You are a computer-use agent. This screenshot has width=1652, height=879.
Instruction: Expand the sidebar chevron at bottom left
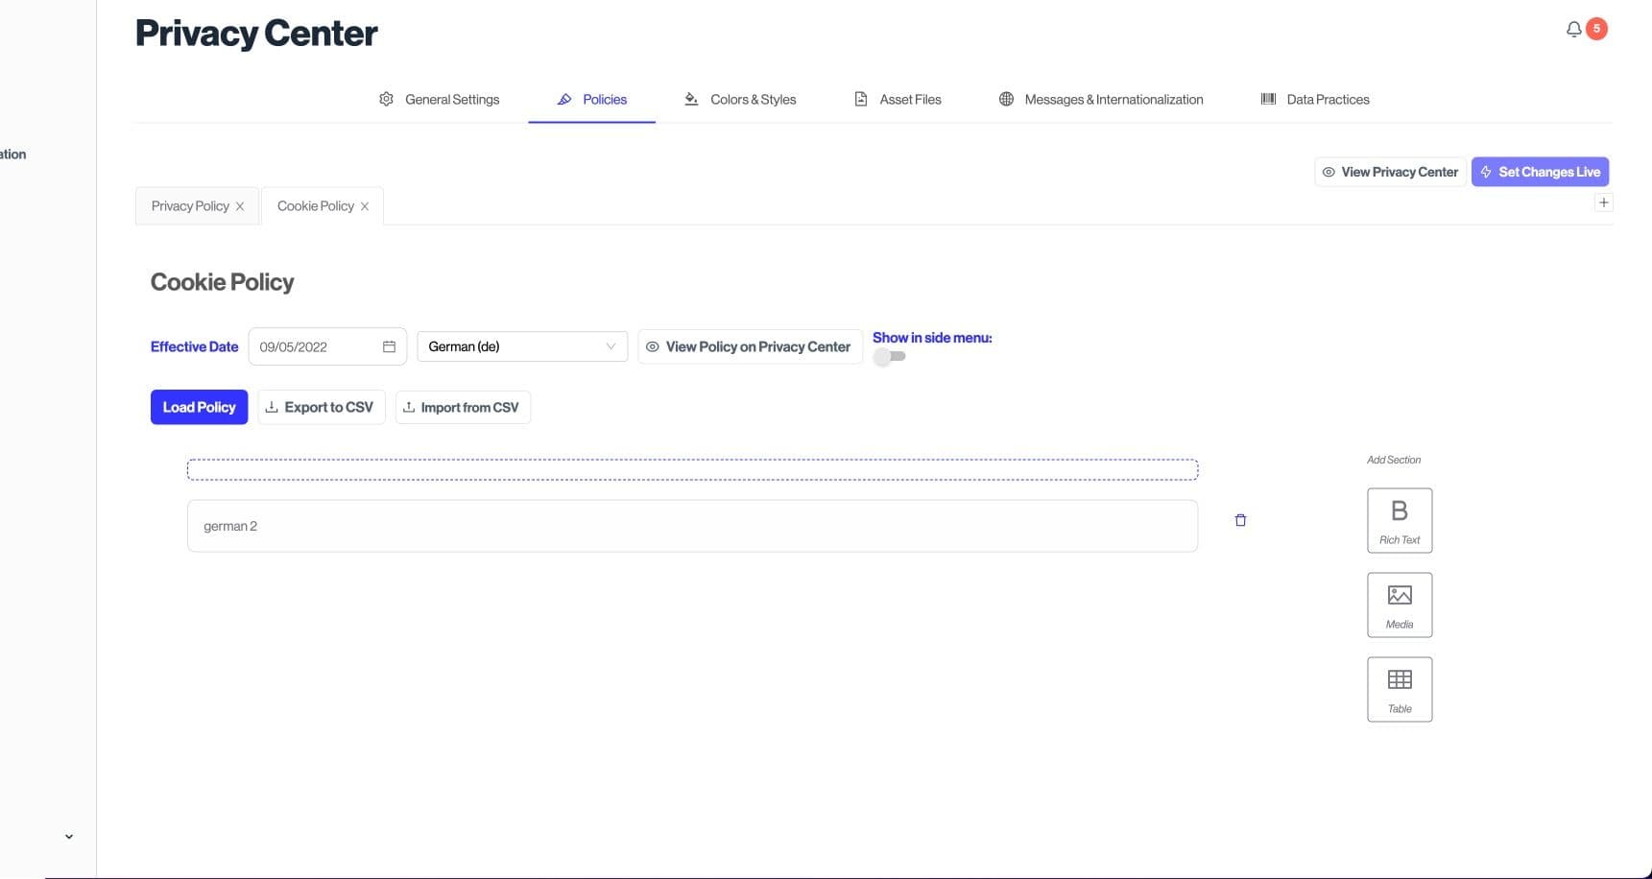pos(69,837)
